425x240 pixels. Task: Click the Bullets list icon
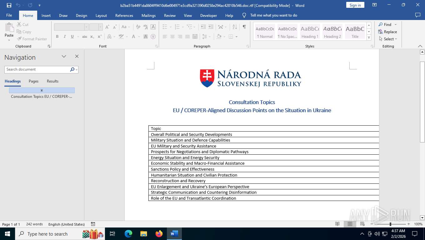point(165,27)
